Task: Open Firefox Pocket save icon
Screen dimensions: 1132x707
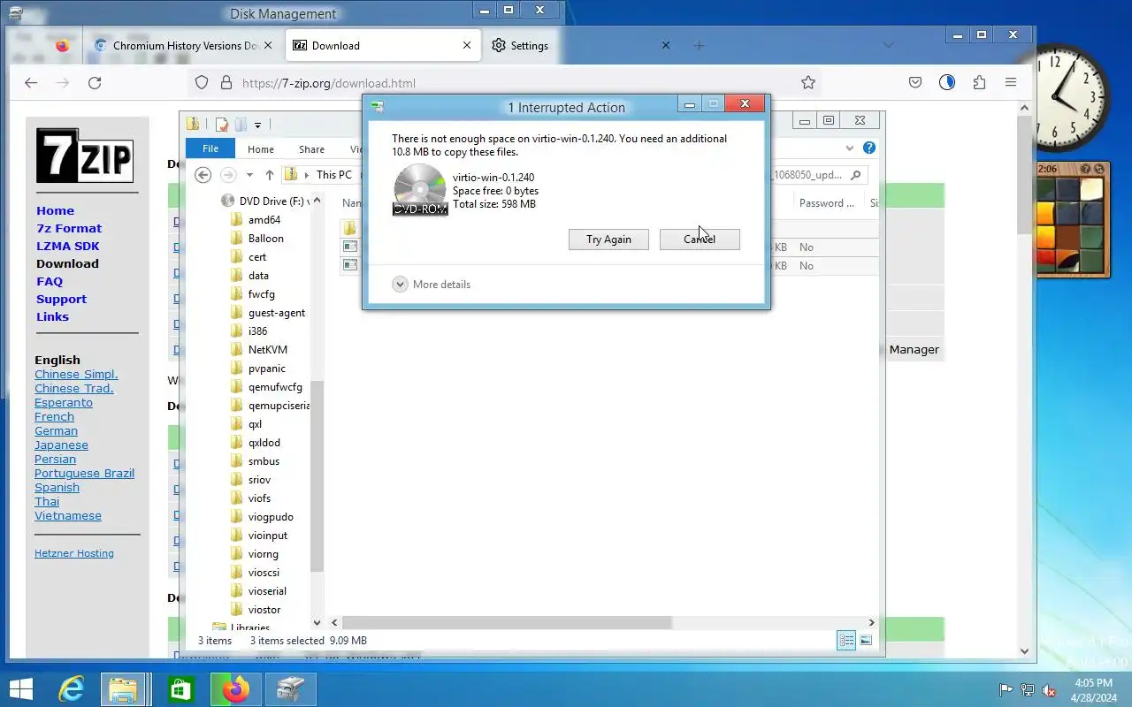Action: tap(915, 83)
